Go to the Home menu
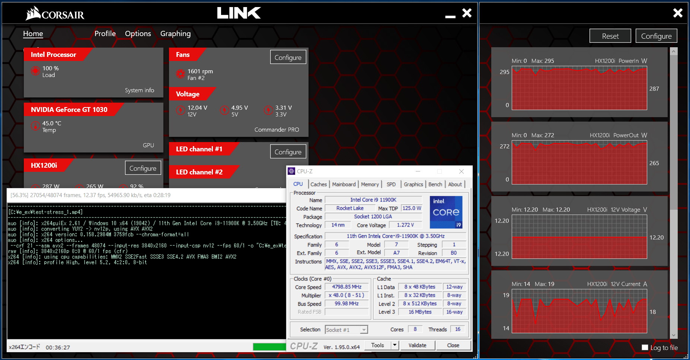The image size is (690, 360). [33, 33]
